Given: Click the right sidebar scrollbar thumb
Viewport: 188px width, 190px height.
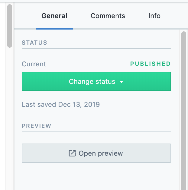Looking at the screenshot, I should (x=184, y=110).
